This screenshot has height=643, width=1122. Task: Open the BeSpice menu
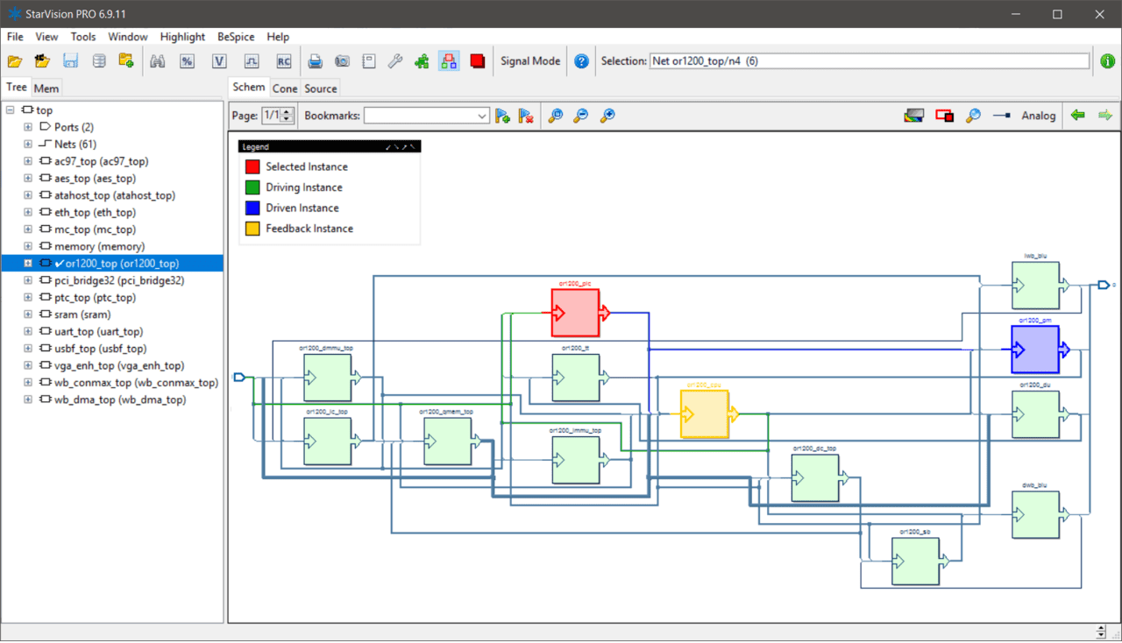click(235, 37)
